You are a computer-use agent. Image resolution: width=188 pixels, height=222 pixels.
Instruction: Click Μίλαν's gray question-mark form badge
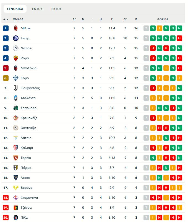tap(146, 28)
